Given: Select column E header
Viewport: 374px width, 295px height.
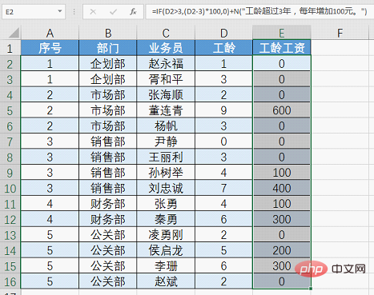Looking at the screenshot, I should [x=282, y=33].
